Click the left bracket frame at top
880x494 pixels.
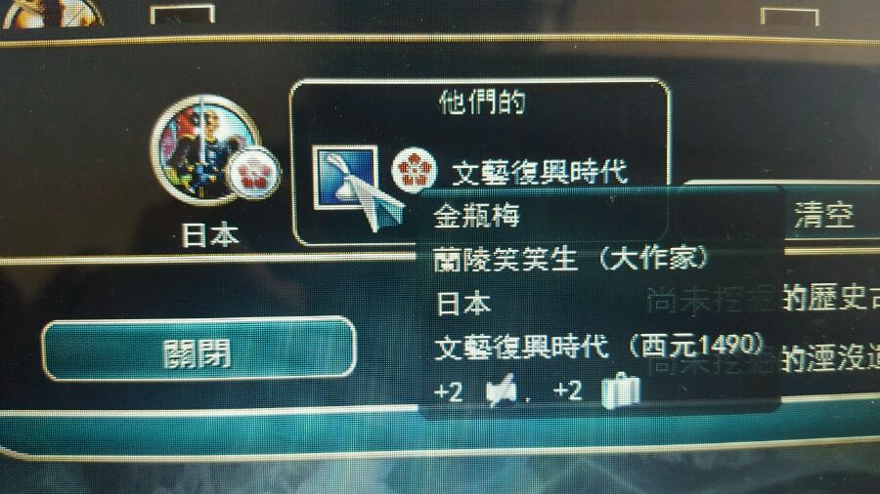[183, 14]
